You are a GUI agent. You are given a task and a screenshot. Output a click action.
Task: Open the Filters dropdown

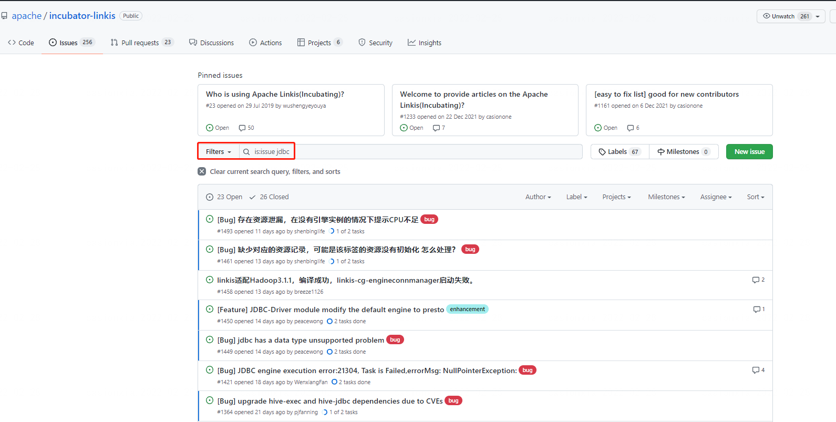pos(218,152)
